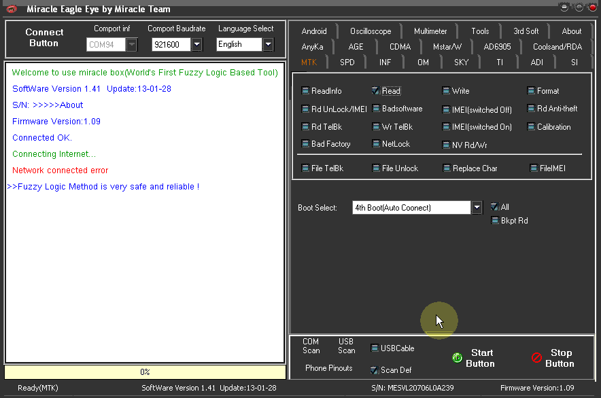Open the Oscilloscope tab
Image resolution: width=601 pixels, height=398 pixels.
[x=371, y=31]
